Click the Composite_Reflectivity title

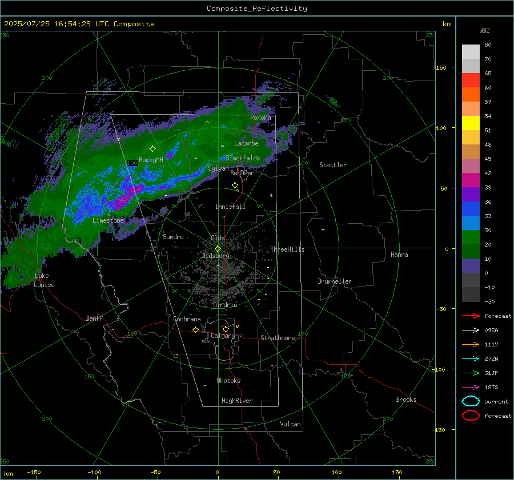click(256, 9)
